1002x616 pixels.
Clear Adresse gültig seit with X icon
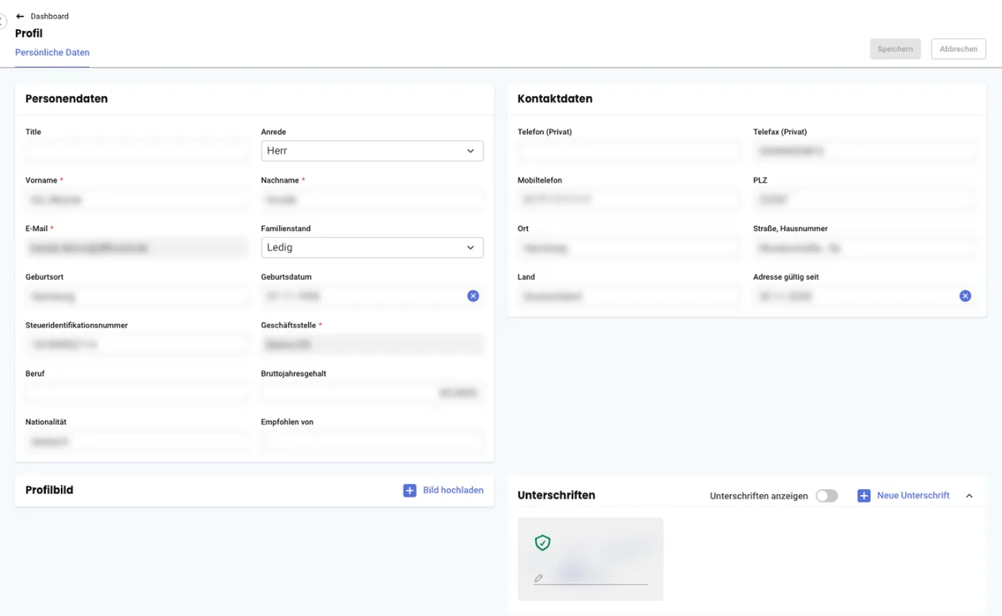tap(965, 295)
